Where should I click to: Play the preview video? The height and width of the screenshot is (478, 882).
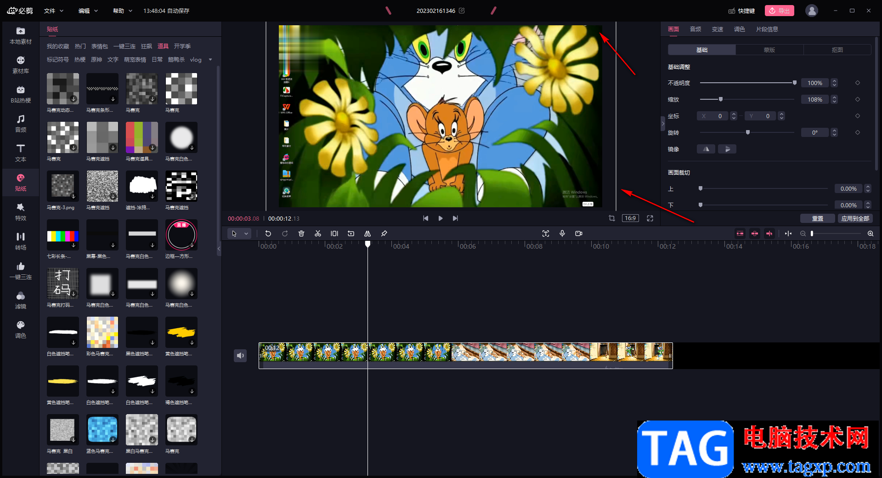441,218
